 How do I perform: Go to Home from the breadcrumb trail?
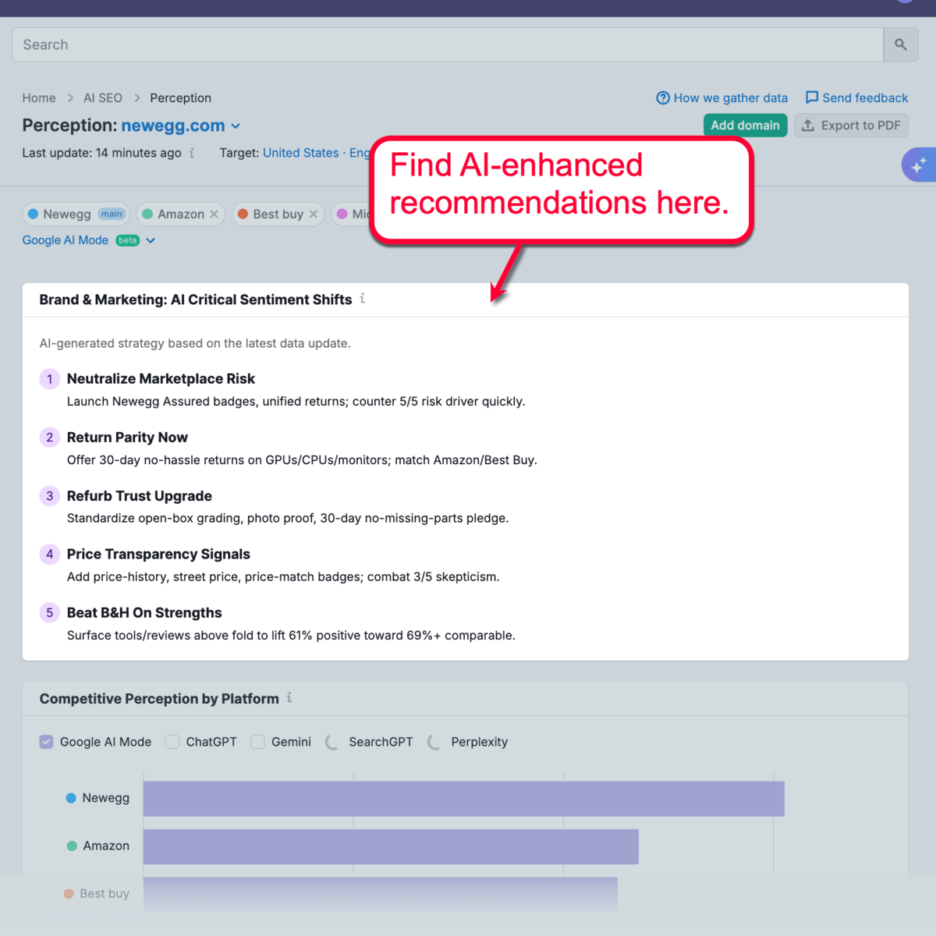[x=39, y=97]
